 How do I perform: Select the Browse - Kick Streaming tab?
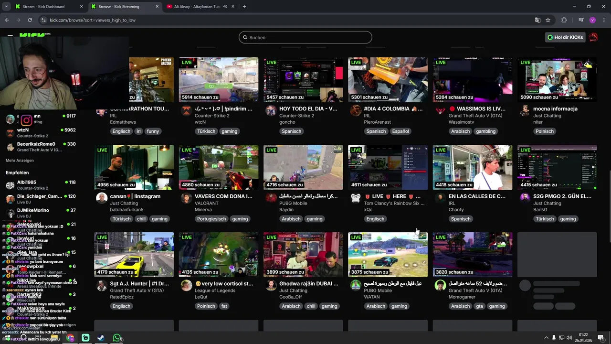[x=119, y=7]
